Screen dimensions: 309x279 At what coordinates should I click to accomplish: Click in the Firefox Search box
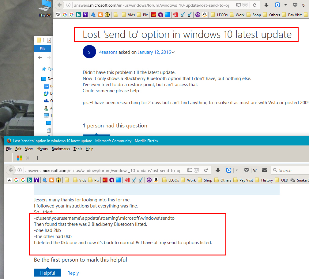(x=291, y=171)
